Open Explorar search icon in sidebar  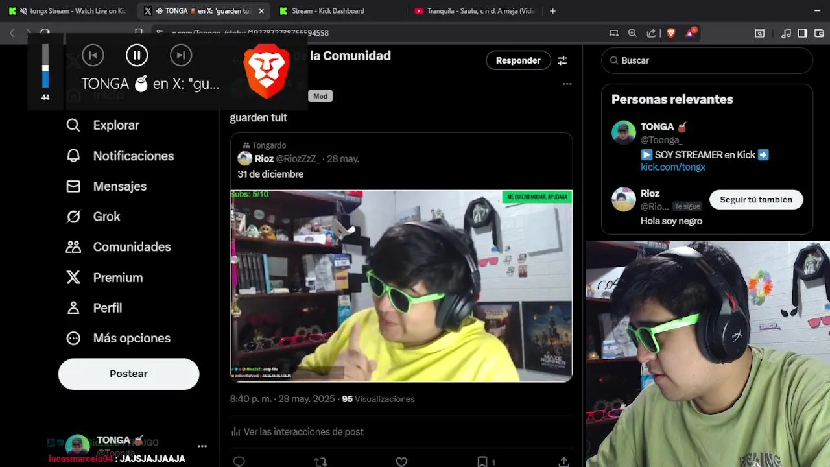(73, 125)
